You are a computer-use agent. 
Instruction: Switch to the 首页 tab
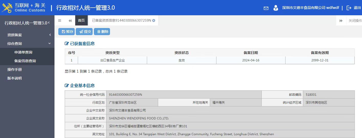[81, 20]
